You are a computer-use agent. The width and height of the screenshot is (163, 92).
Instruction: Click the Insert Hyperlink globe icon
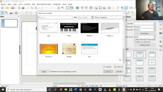point(122,8)
